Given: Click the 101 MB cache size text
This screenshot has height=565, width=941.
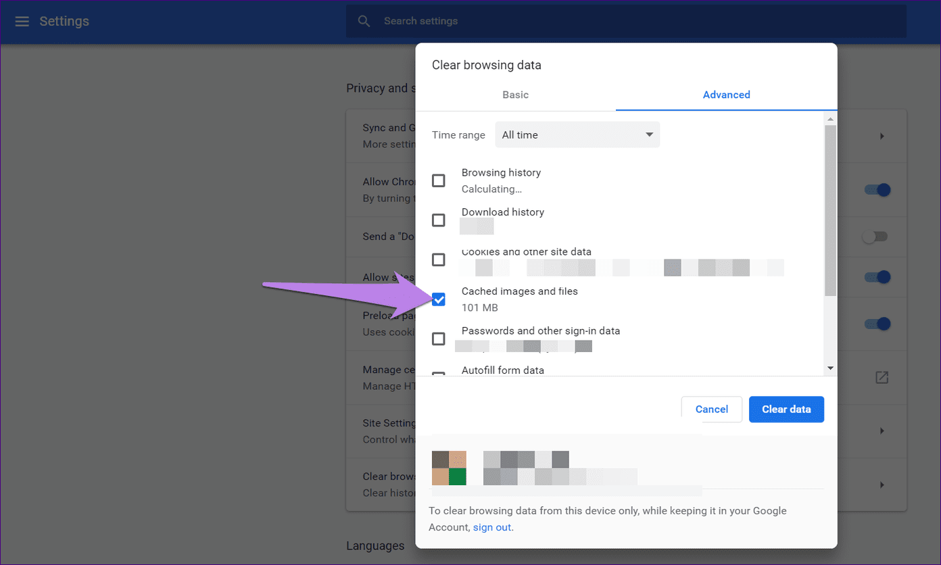Looking at the screenshot, I should coord(480,308).
